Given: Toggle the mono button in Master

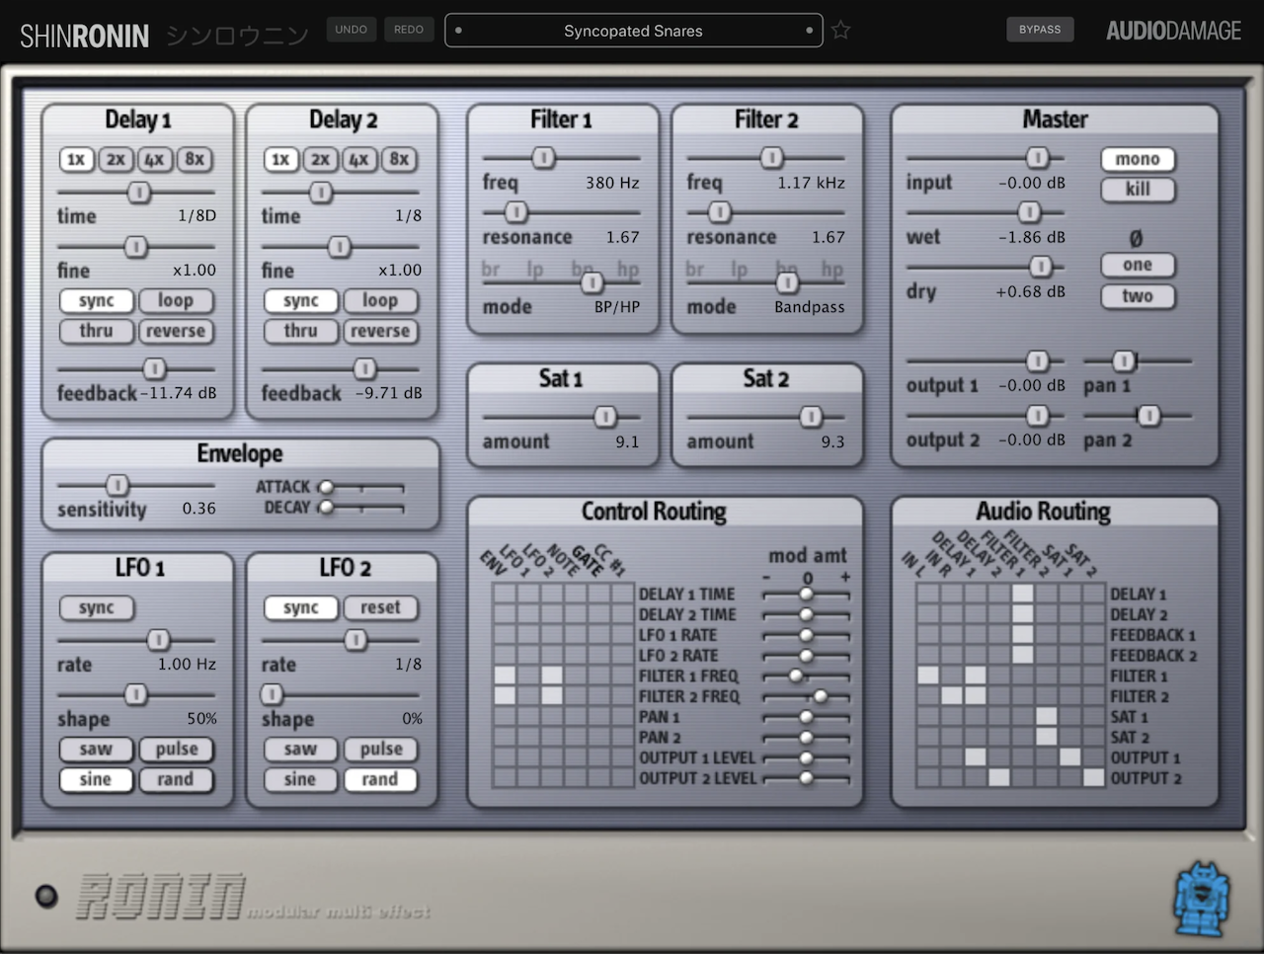Looking at the screenshot, I should click(1138, 159).
